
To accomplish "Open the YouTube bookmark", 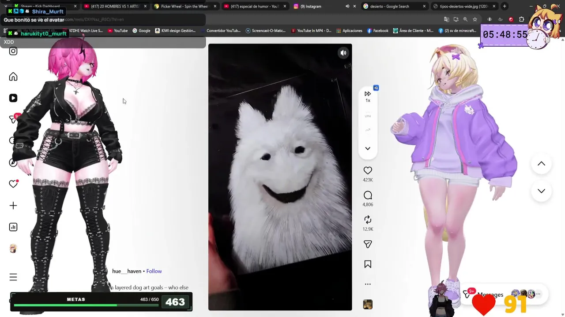I will (117, 31).
